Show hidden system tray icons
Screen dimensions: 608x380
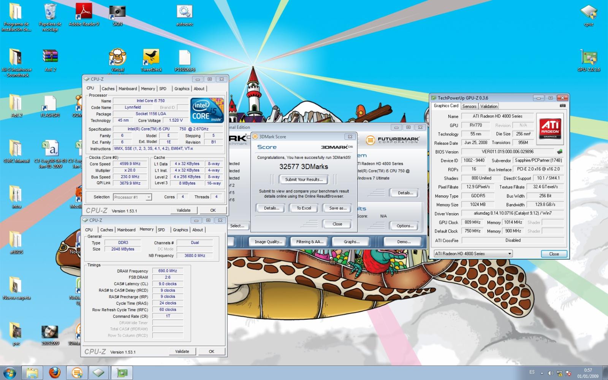542,373
